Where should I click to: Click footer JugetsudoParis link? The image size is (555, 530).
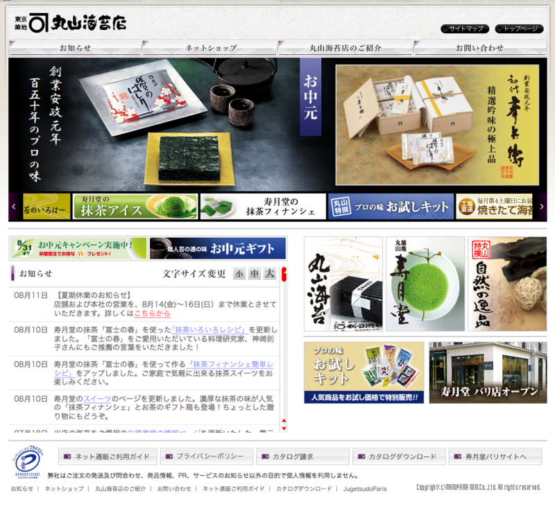click(x=365, y=488)
